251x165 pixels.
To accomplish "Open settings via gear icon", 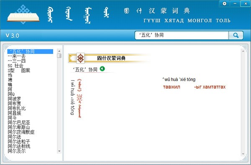I will click(x=224, y=3).
